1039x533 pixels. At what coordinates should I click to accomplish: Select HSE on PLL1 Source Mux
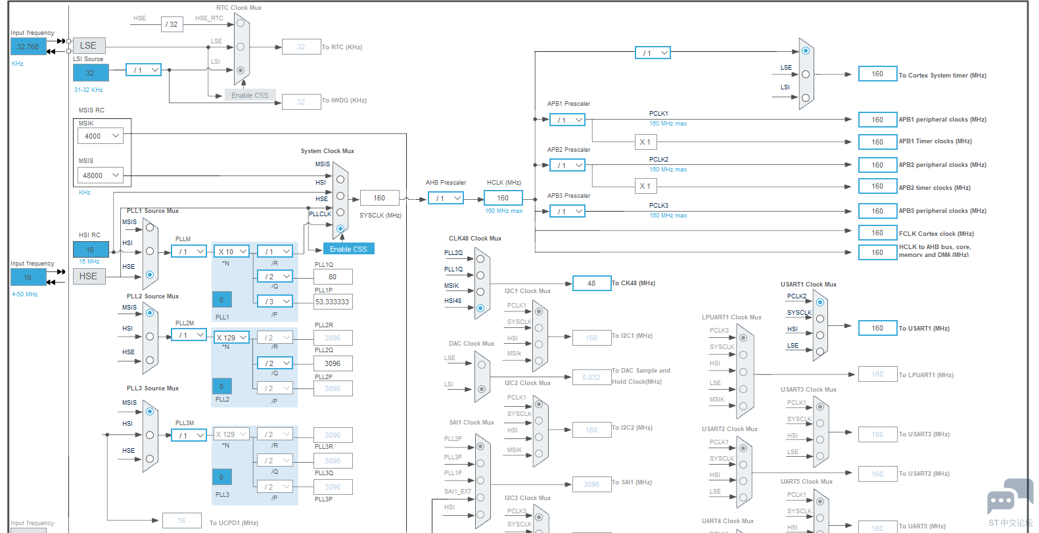tap(150, 275)
